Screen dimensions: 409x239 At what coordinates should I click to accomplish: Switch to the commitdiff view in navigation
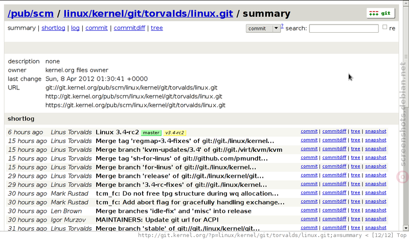point(129,28)
